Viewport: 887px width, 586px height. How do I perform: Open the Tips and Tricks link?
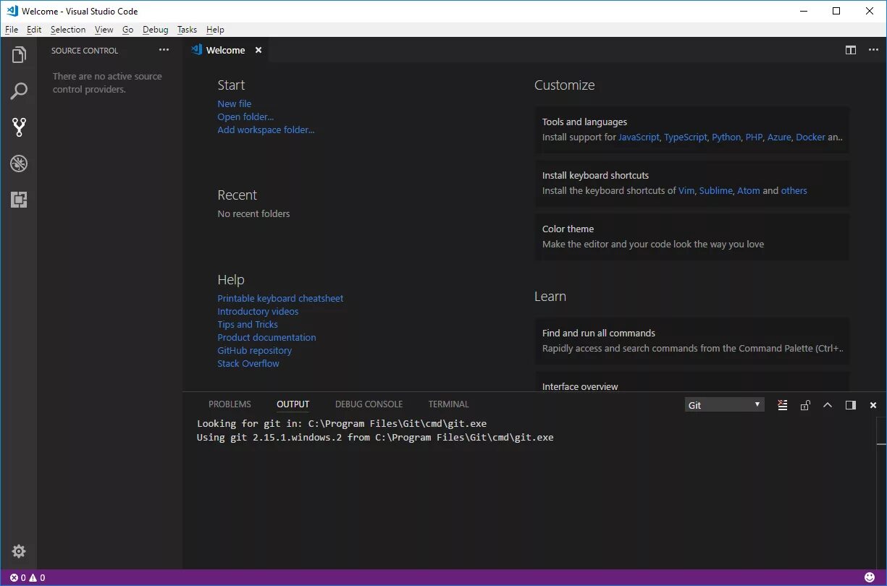(248, 324)
